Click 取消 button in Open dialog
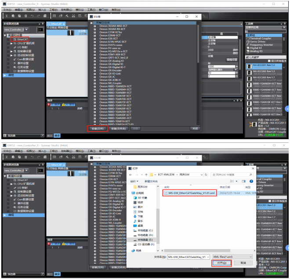 coord(243,263)
